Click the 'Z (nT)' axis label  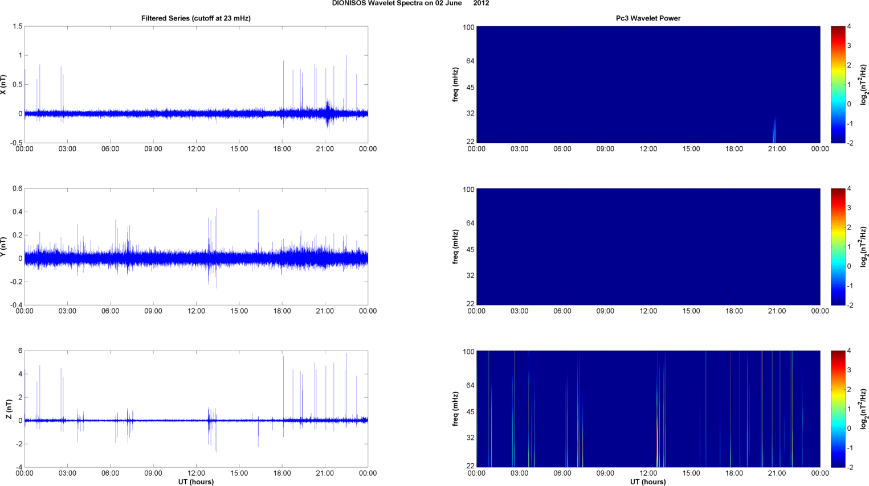tap(9, 409)
